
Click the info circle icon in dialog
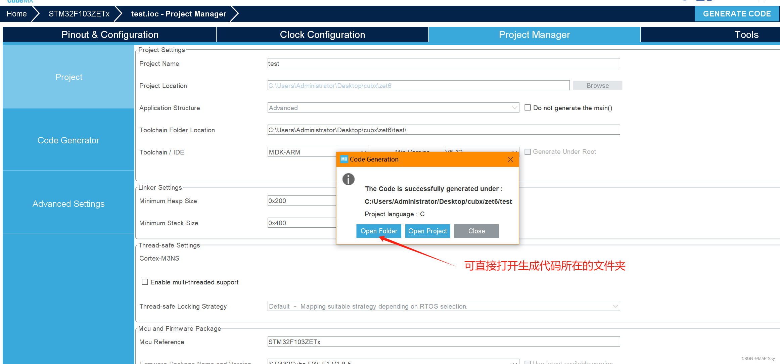pyautogui.click(x=348, y=179)
